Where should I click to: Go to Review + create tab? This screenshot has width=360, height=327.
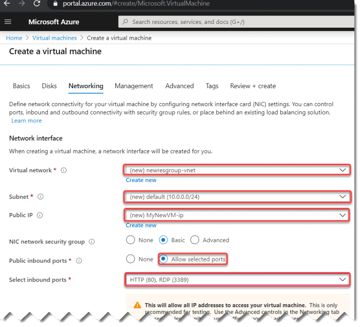(253, 86)
